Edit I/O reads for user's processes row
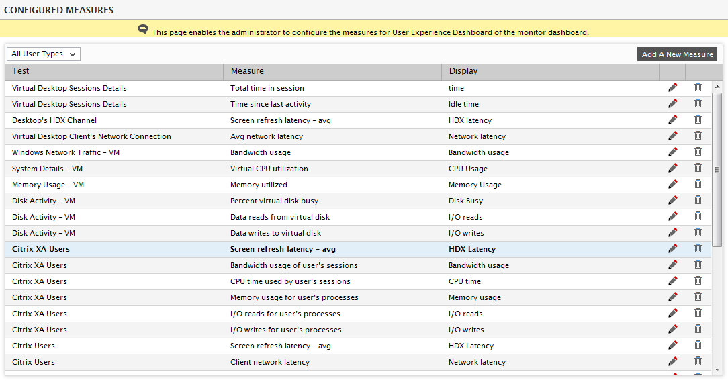This screenshot has height=382, width=728. click(673, 314)
